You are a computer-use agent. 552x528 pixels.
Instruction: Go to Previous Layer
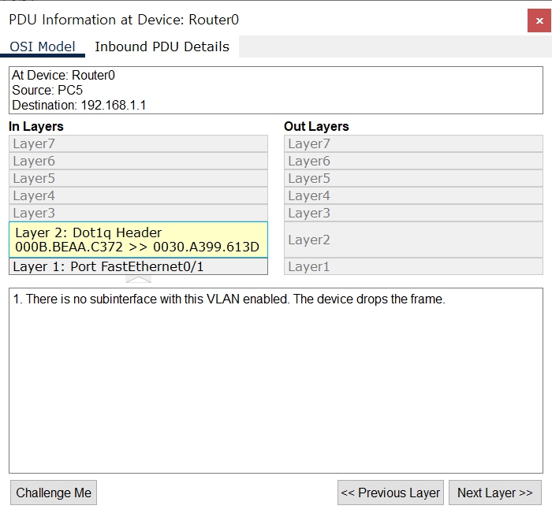coord(390,493)
